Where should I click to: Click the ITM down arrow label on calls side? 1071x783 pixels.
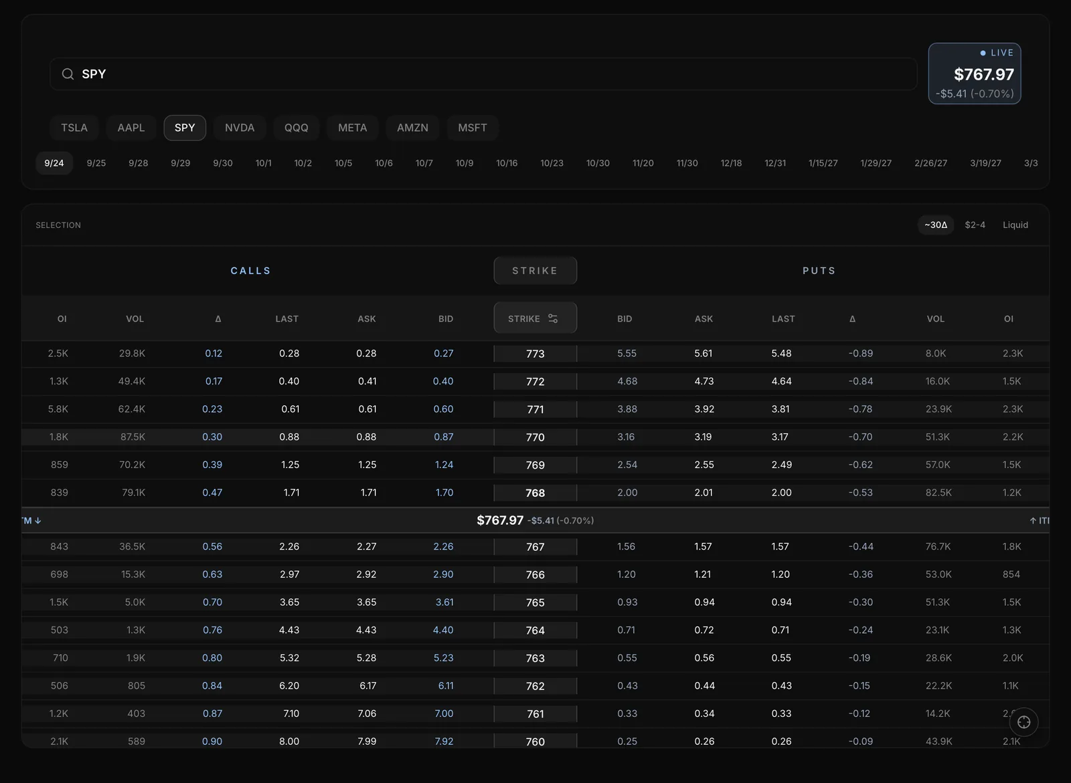click(31, 521)
